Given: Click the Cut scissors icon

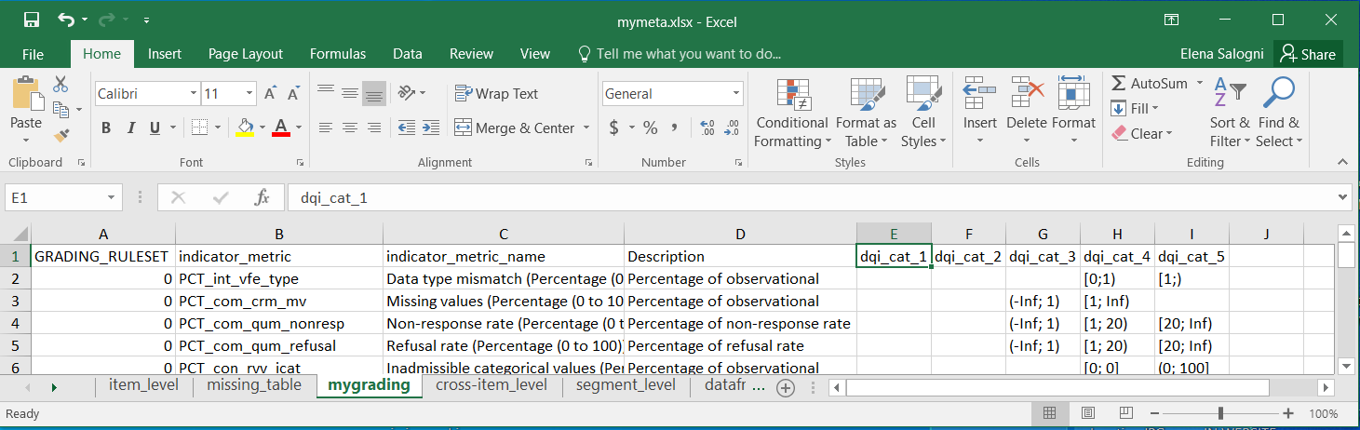Looking at the screenshot, I should [61, 85].
